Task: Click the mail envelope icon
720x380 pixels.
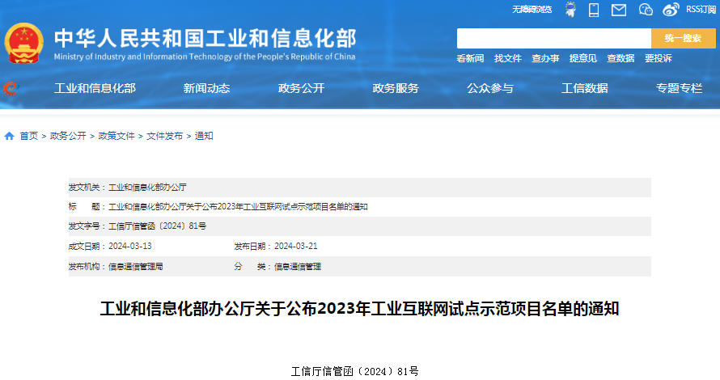Action: (619, 10)
